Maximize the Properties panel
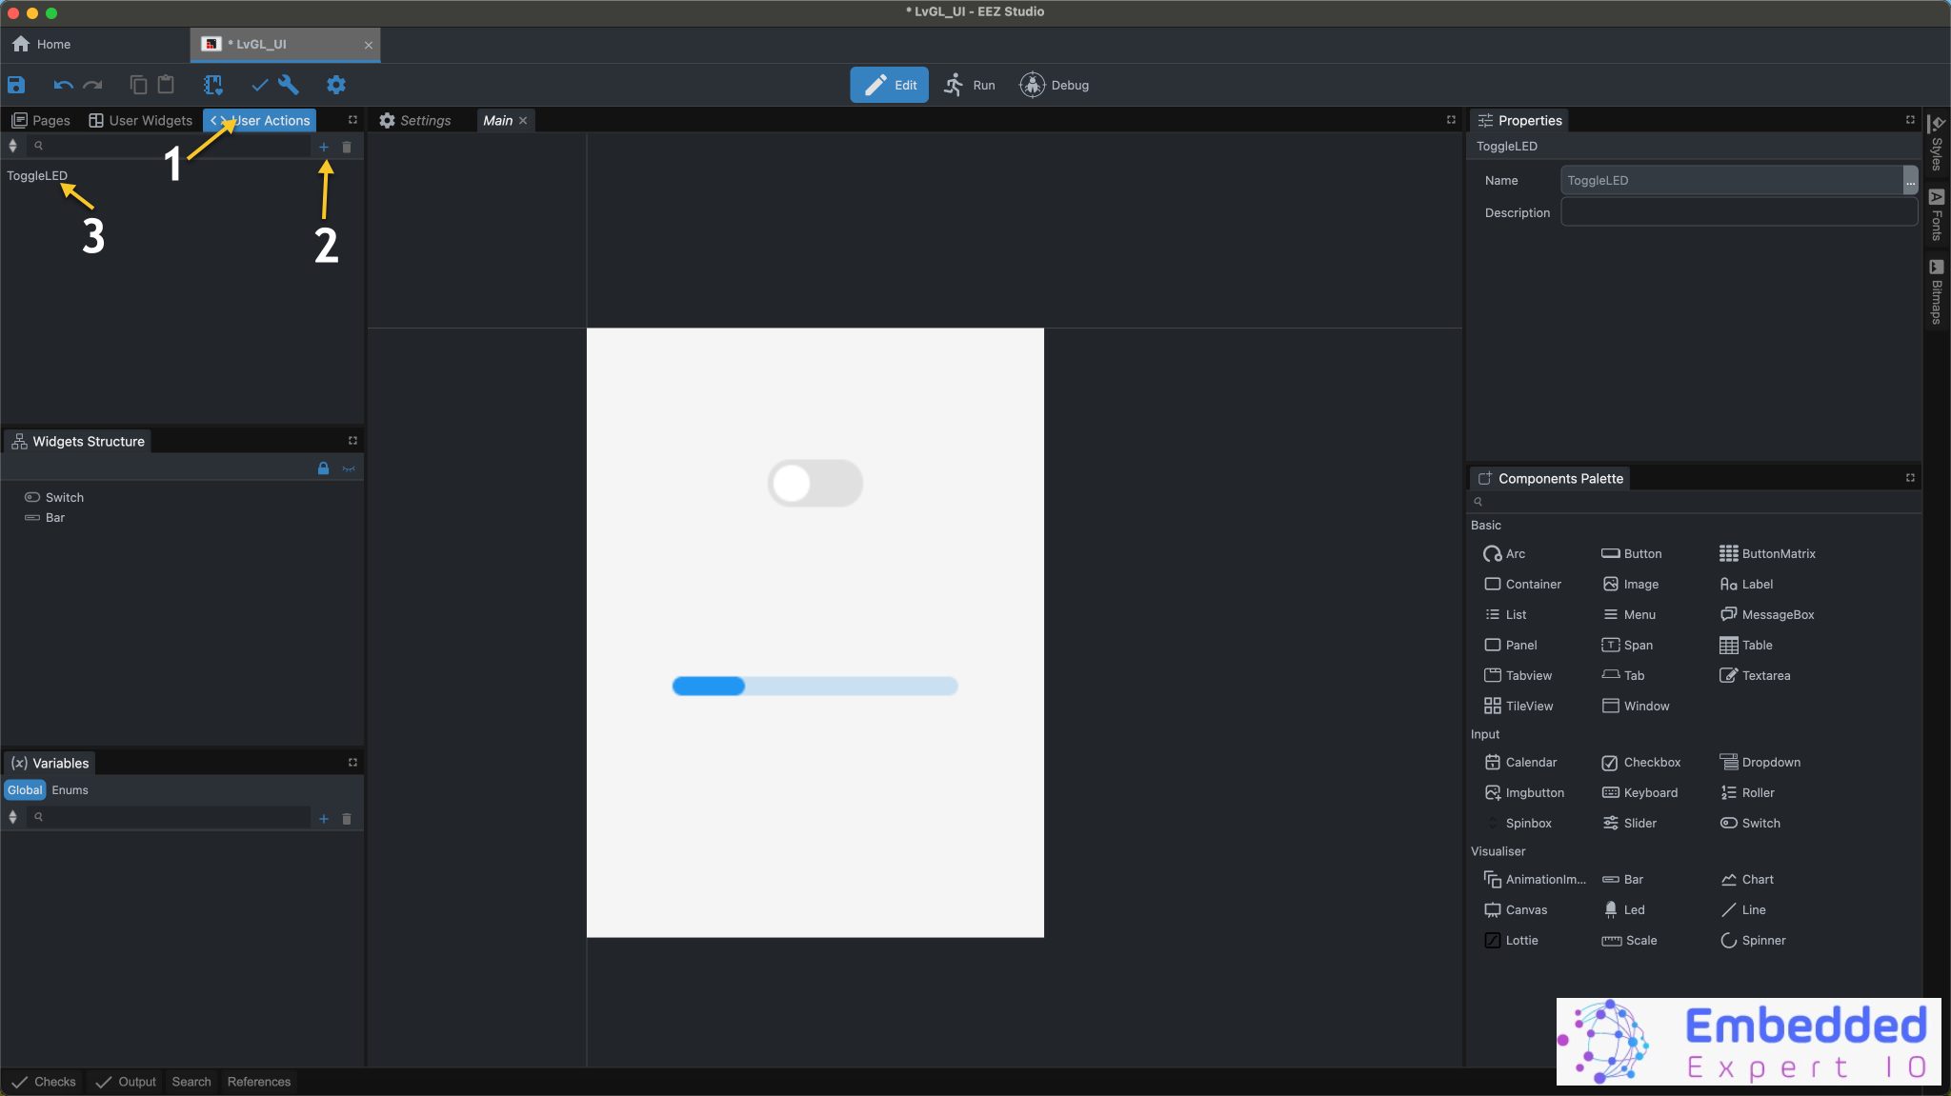The height and width of the screenshot is (1096, 1951). (1911, 120)
